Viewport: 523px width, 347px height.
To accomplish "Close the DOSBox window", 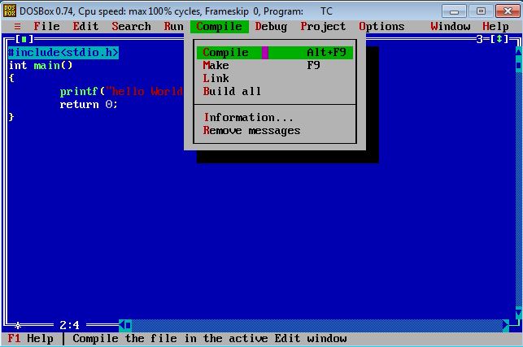I will [508, 11].
